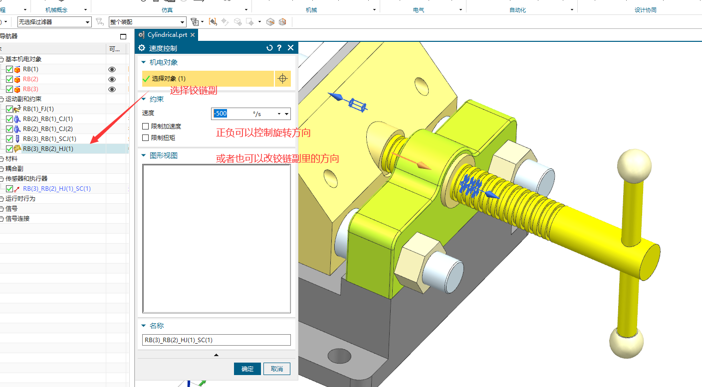The image size is (702, 387).
Task: Click the reset icon in 速度控制 dialog title
Action: (x=270, y=48)
